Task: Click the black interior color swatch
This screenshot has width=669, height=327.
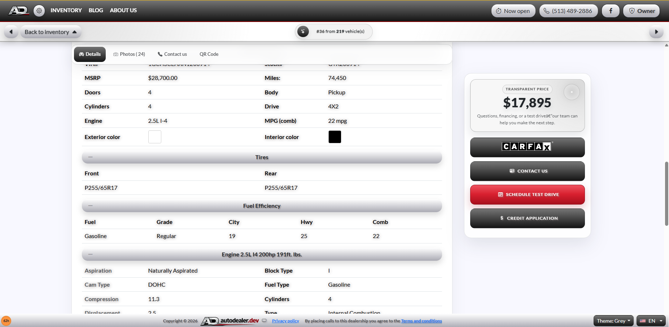Action: 335,137
